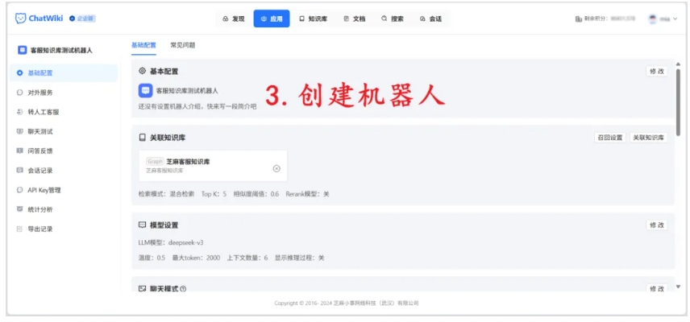Expand the user account dropdown arrow

point(675,19)
